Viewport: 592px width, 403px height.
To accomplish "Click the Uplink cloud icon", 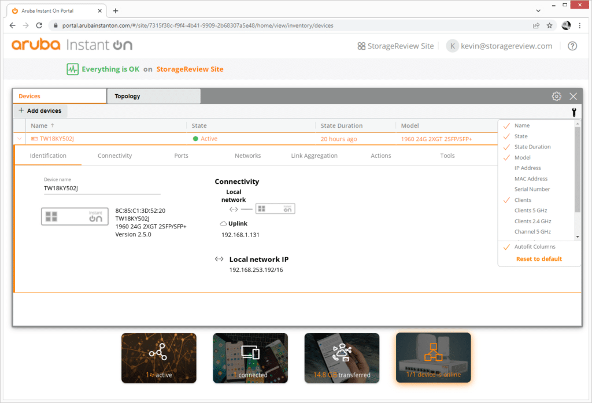I will (223, 224).
